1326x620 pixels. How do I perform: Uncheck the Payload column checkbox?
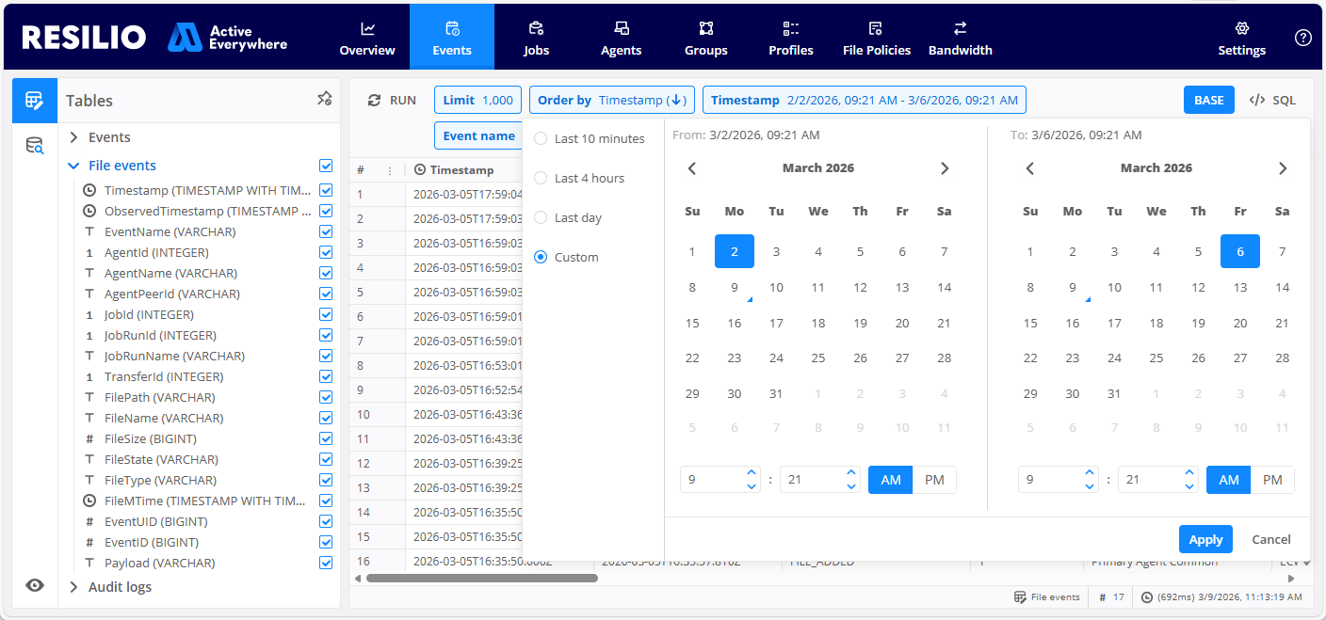click(326, 563)
